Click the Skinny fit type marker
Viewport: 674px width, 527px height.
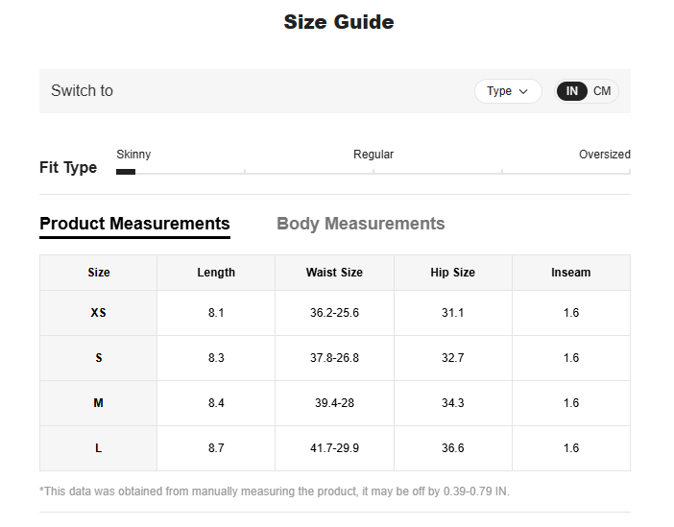126,171
